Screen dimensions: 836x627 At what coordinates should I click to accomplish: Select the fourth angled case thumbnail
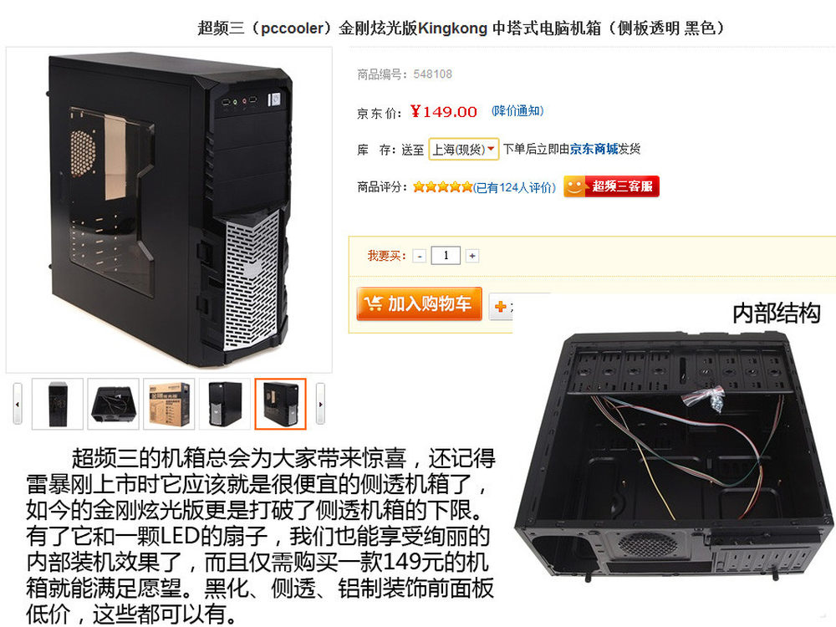[x=224, y=404]
